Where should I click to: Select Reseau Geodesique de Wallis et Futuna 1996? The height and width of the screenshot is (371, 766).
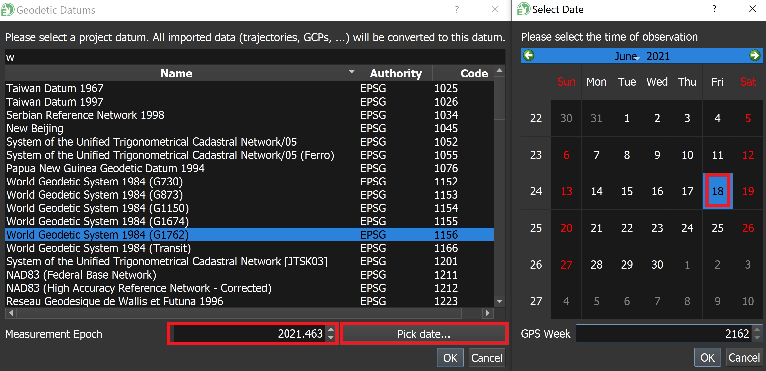point(249,301)
